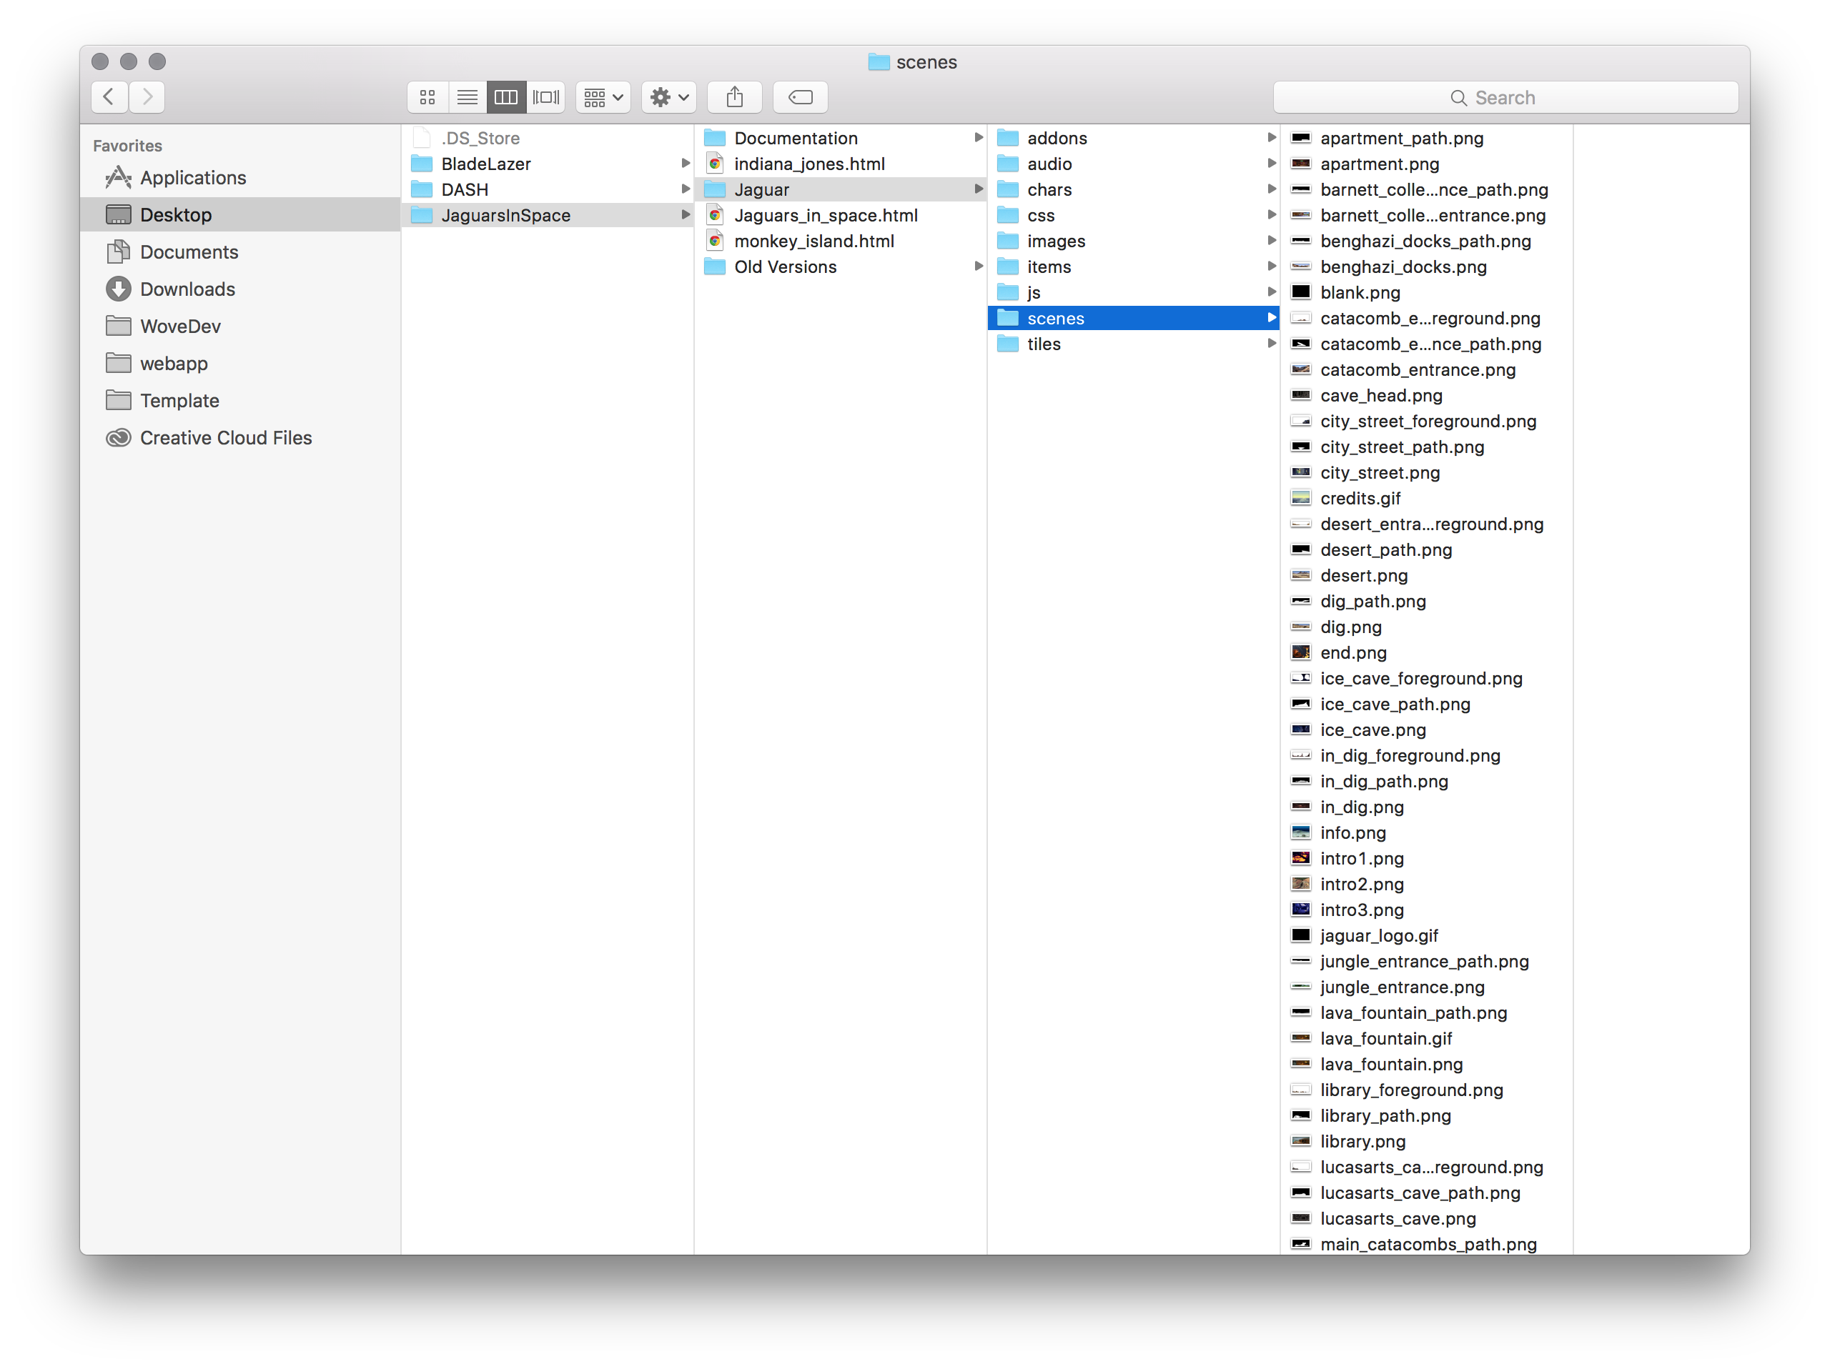Open the Action gear menu

668,98
